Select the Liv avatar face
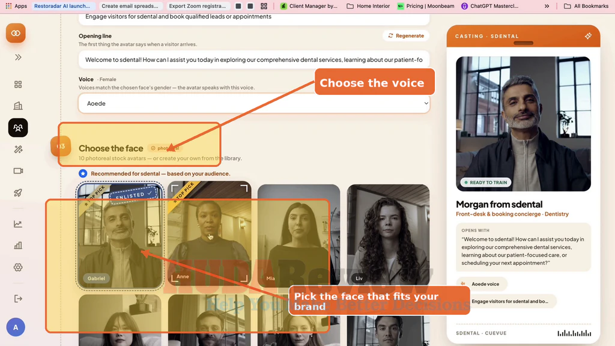 point(389,234)
